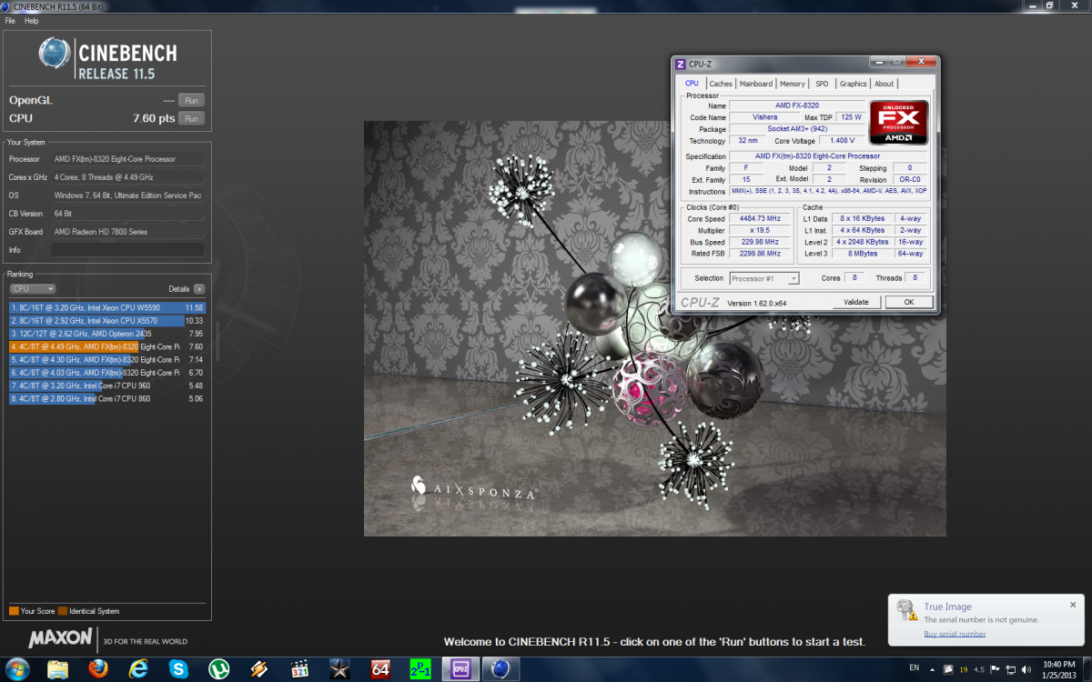
Task: Dismiss the True Image notification
Action: [x=1072, y=605]
